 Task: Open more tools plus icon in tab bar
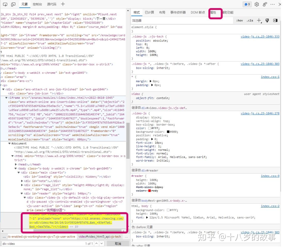click(x=63, y=4)
